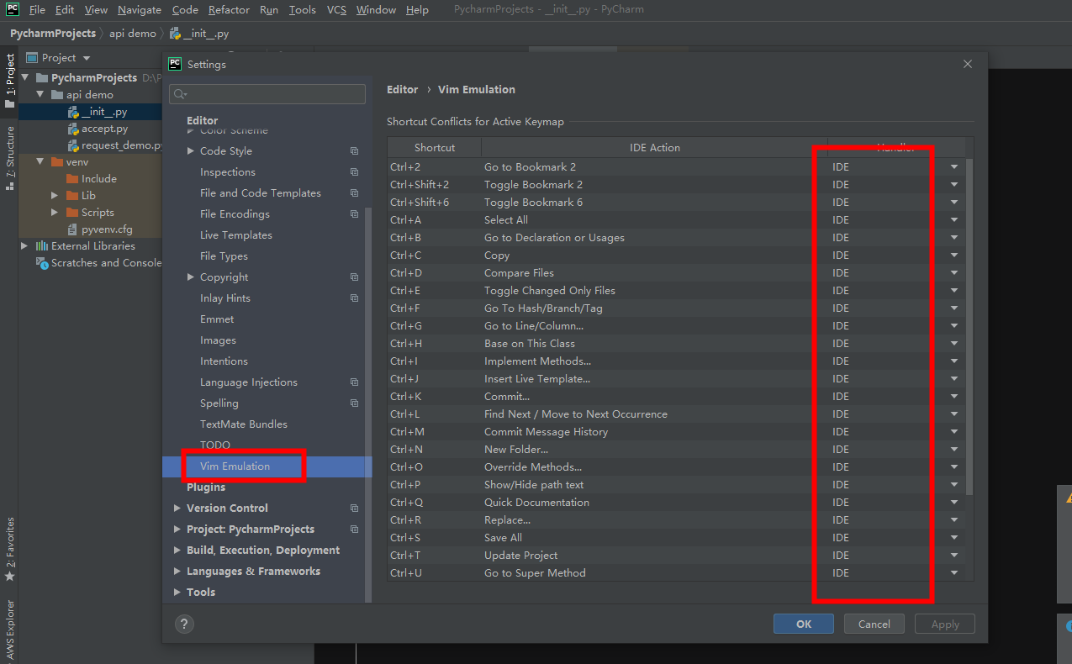This screenshot has height=664, width=1072.
Task: Select Live Templates in settings tree
Action: [236, 235]
